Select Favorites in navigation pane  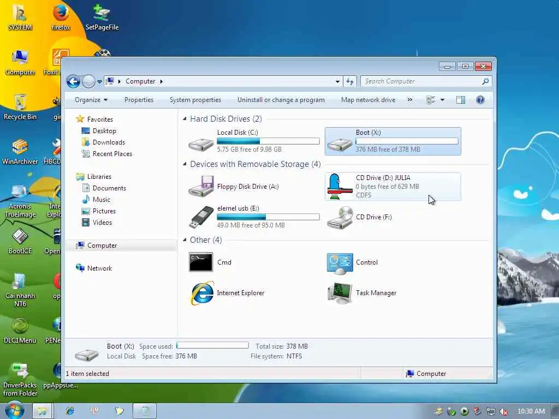click(100, 119)
